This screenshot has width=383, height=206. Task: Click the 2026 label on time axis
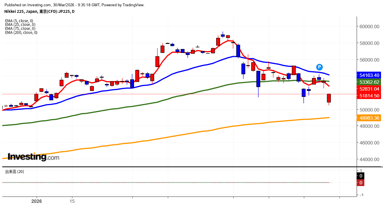click(37, 201)
